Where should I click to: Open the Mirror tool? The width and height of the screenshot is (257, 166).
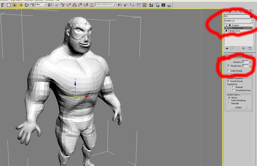coord(120,5)
